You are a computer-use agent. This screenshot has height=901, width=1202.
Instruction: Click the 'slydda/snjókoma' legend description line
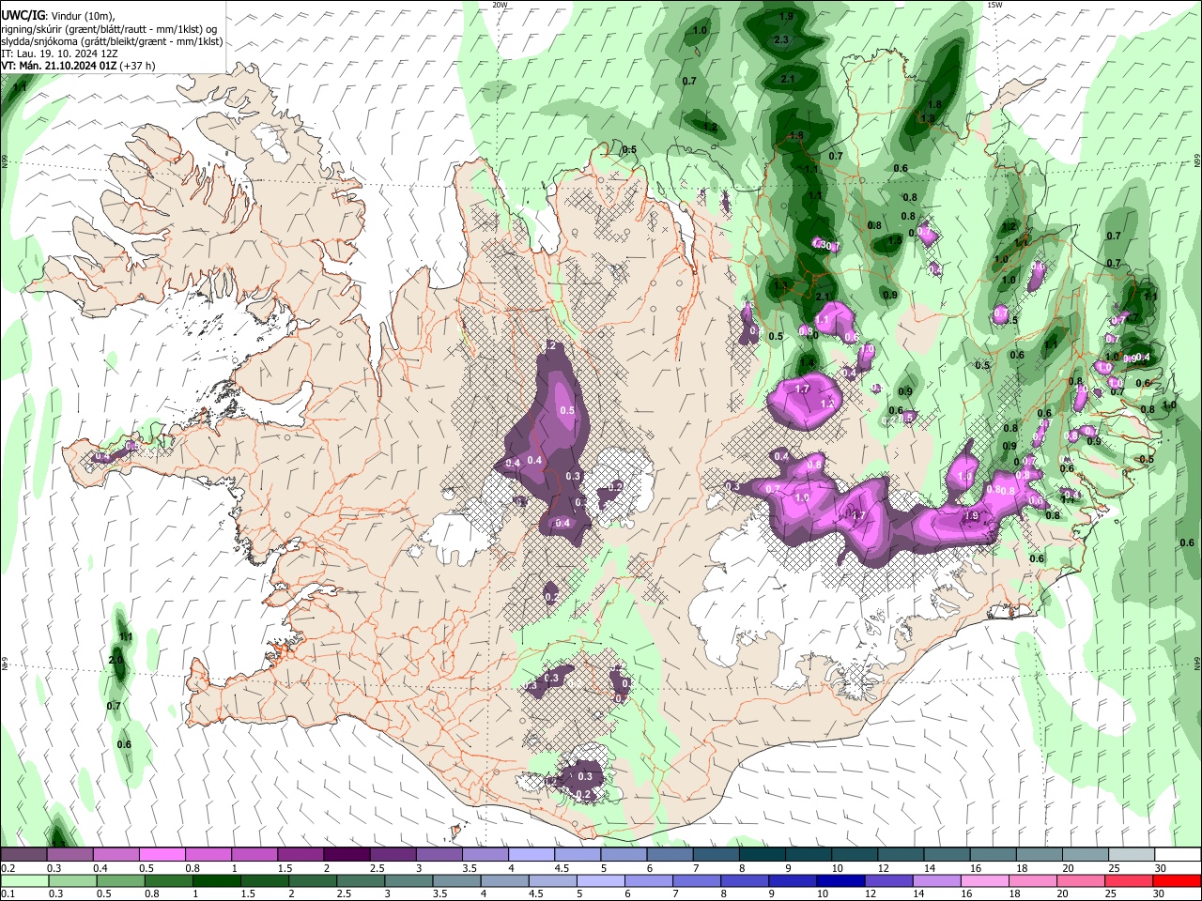(x=112, y=41)
